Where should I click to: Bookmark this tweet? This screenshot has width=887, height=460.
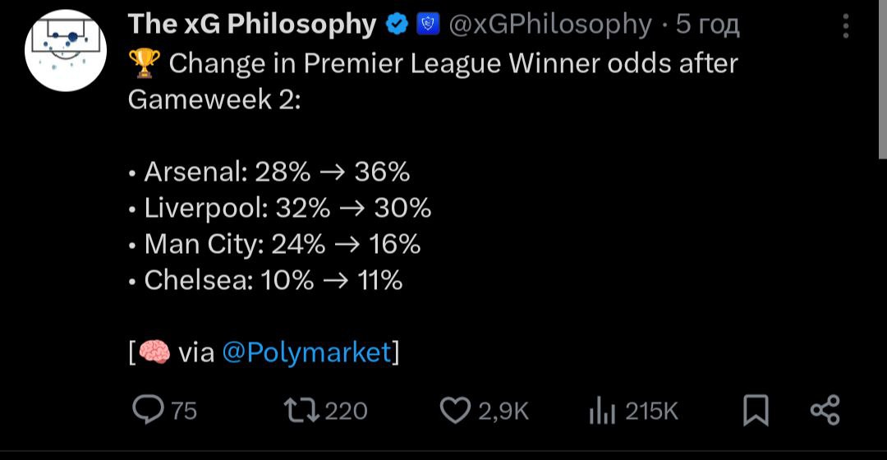756,410
